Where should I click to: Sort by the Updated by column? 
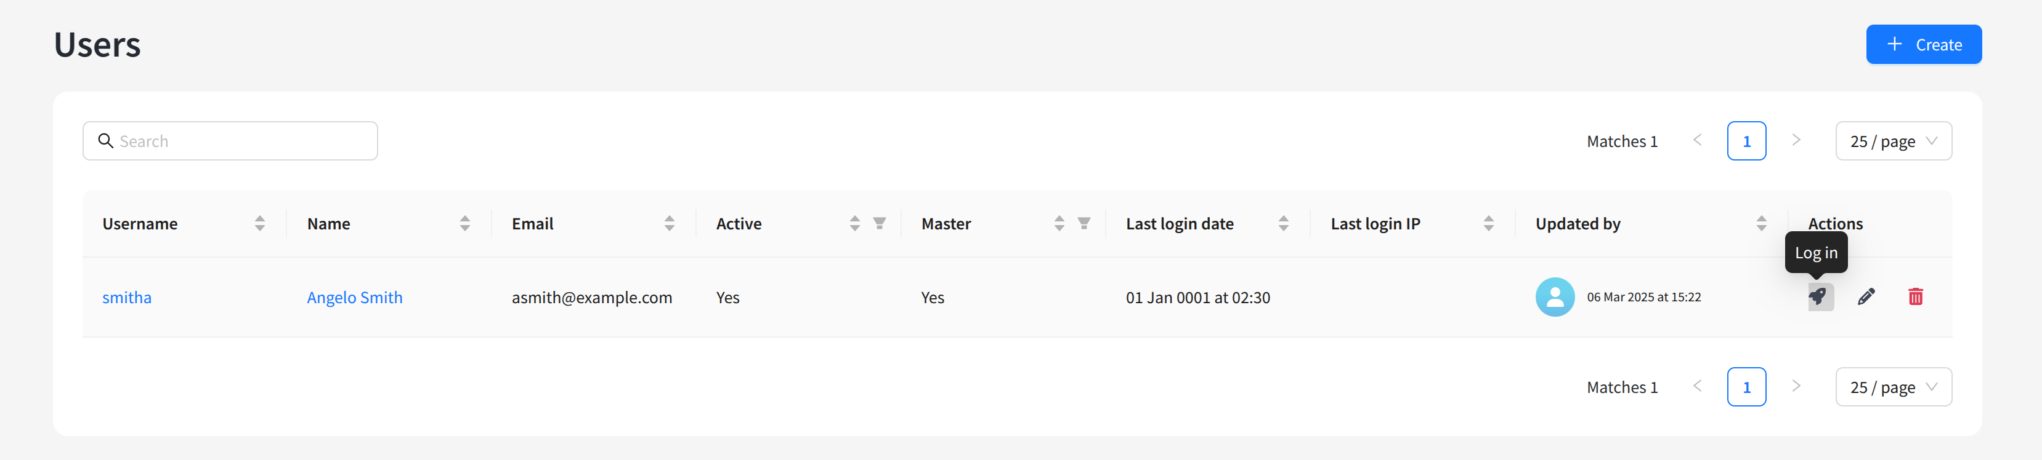click(x=1760, y=223)
